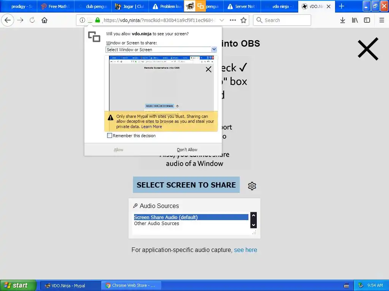Viewport: 389px width, 291px height.
Task: Click the green padlock security icon
Action: 98,20
